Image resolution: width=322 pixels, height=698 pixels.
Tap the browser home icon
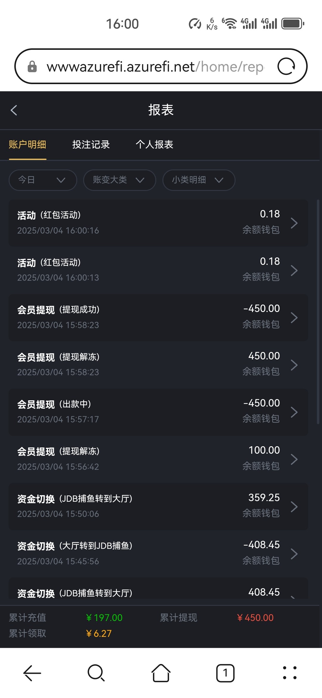point(161,673)
